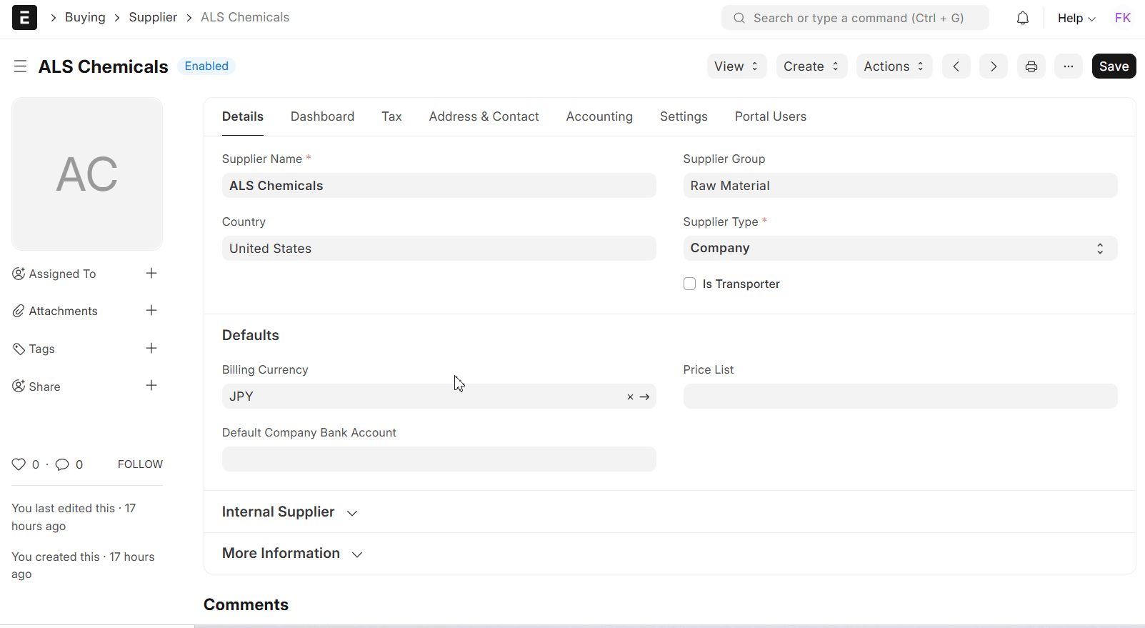The image size is (1145, 628).
Task: Add an assignee with plus icon
Action: click(x=151, y=274)
